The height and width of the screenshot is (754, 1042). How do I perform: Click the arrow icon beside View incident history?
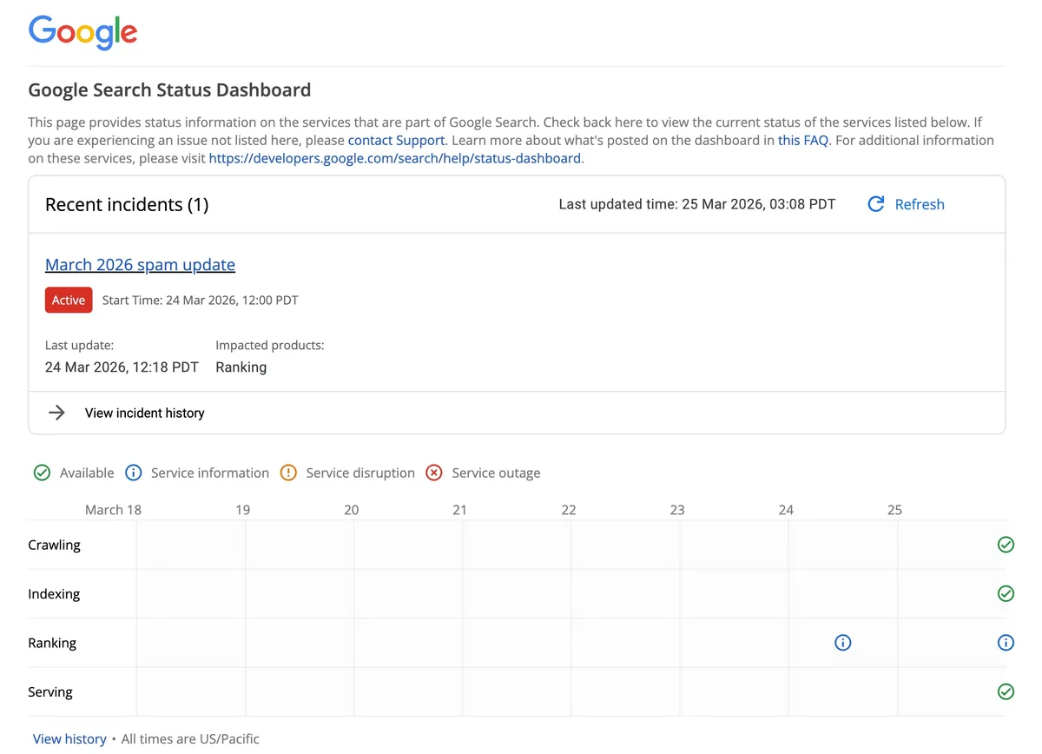(x=56, y=413)
